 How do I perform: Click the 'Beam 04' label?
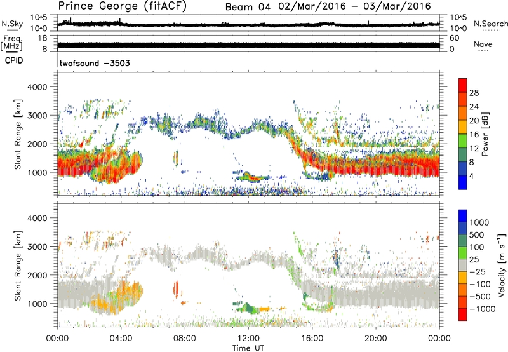point(248,7)
